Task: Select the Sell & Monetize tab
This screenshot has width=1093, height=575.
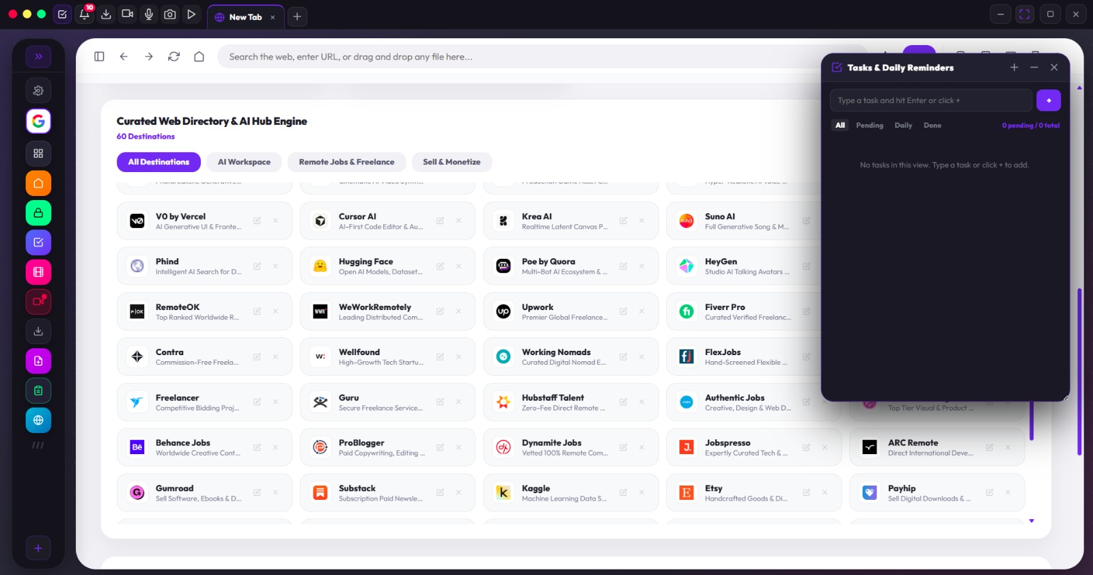Action: pos(452,162)
